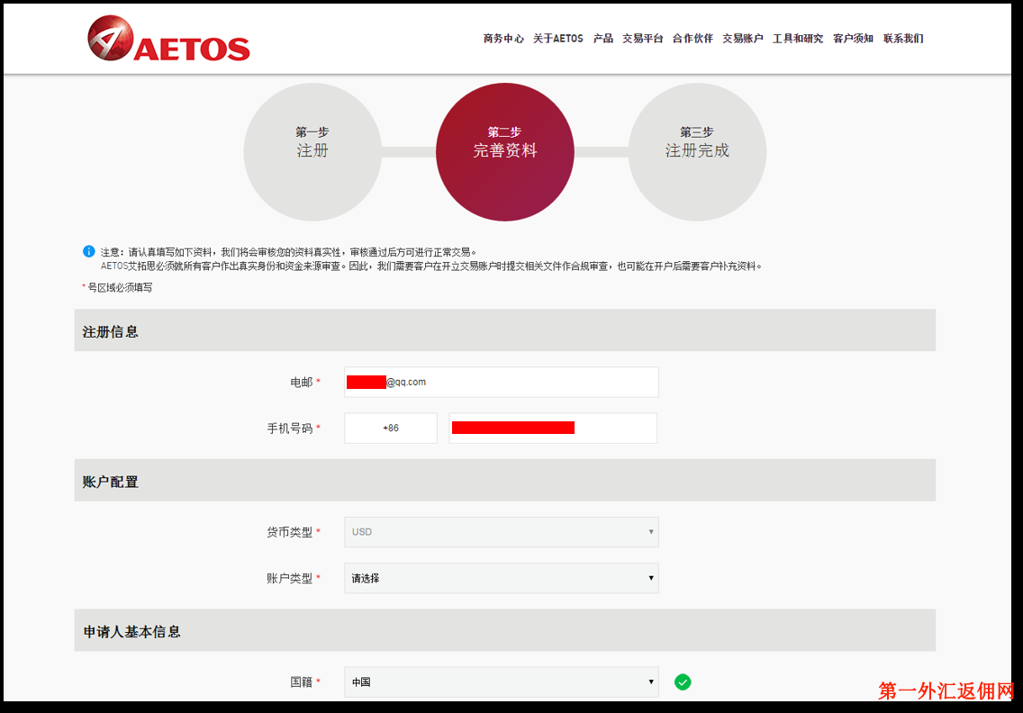Click the 国籍 field label
Screen dimensions: 1023x713
302,682
